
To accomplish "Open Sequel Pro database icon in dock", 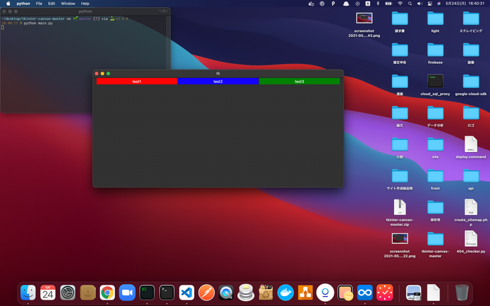I will pyautogui.click(x=246, y=293).
